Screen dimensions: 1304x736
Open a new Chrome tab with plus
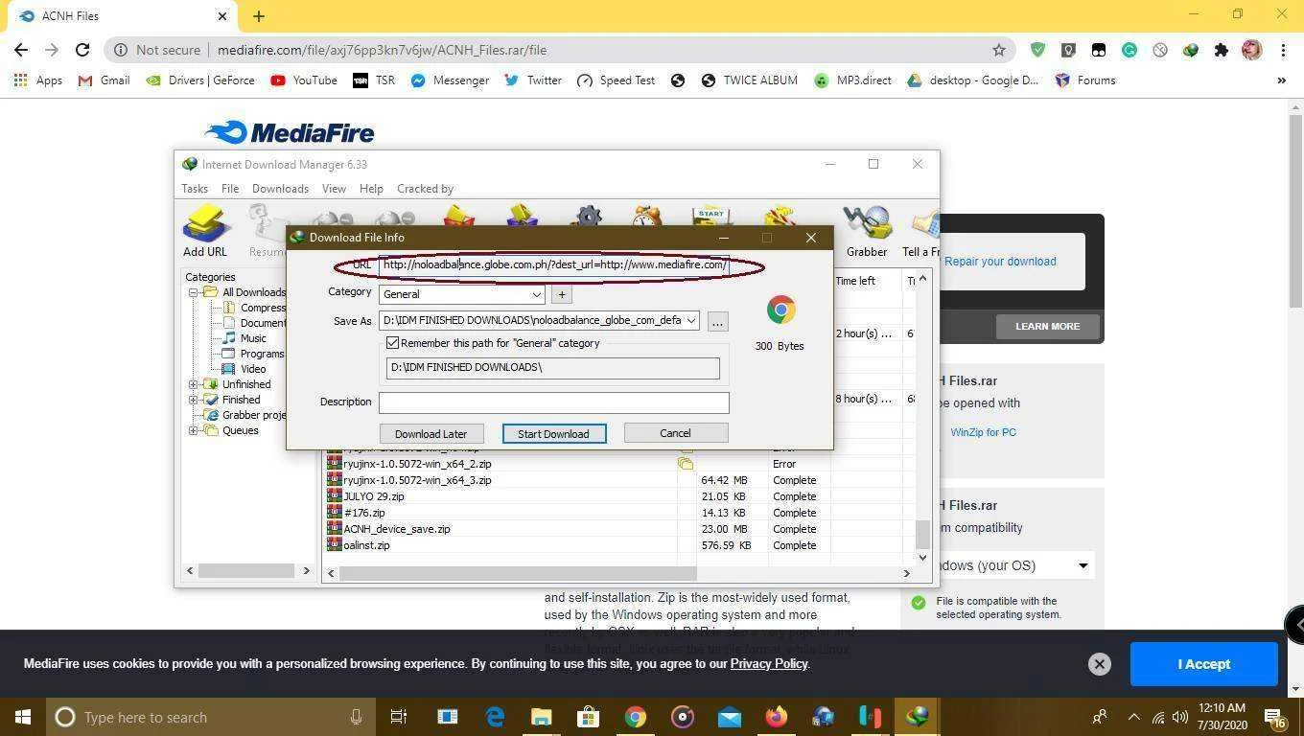pyautogui.click(x=259, y=16)
